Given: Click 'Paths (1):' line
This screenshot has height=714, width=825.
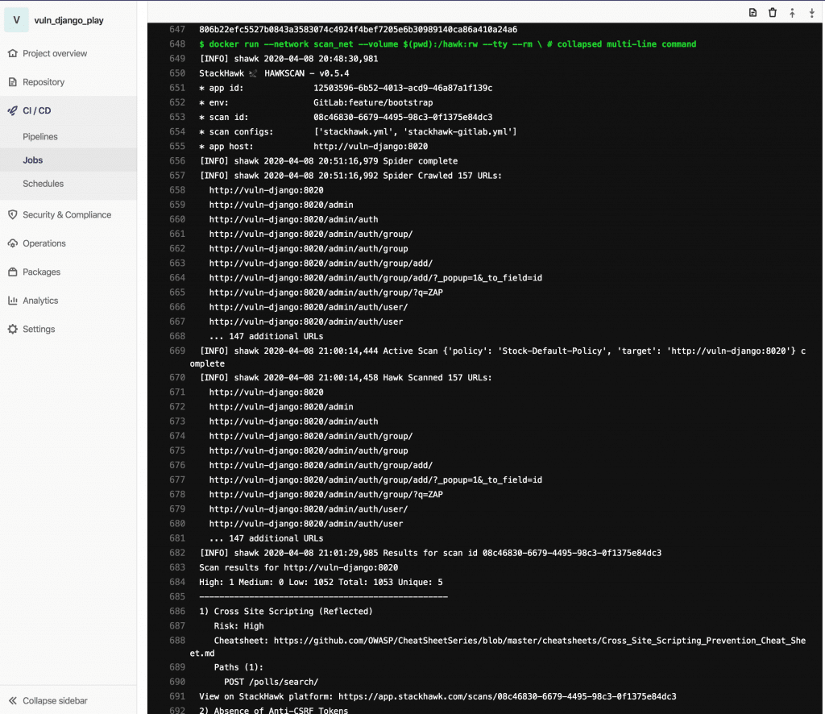Looking at the screenshot, I should (x=238, y=667).
